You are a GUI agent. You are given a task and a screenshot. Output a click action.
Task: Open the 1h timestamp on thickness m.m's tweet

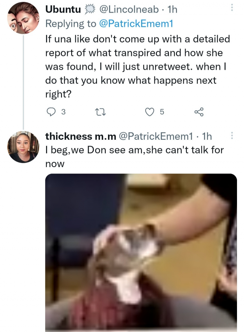[207, 136]
